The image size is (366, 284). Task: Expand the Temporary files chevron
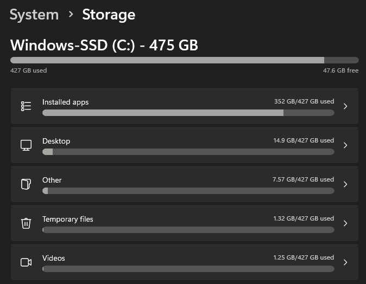click(346, 223)
